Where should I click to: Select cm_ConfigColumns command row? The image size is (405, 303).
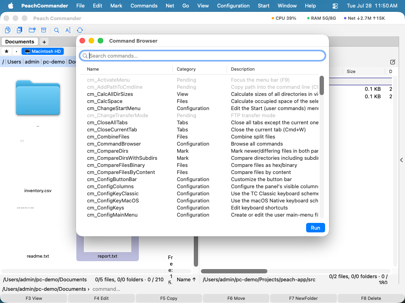199,186
